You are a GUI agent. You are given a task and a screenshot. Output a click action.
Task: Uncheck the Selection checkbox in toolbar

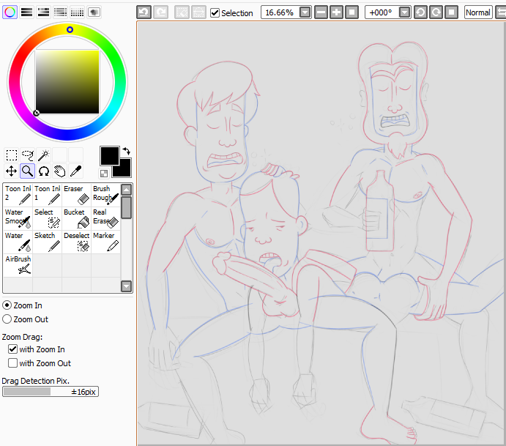(x=215, y=12)
